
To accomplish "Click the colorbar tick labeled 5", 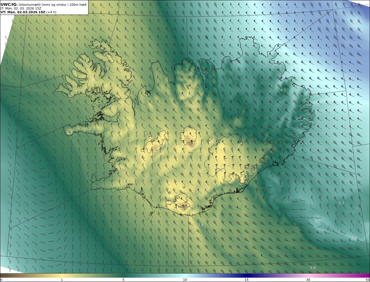I will tap(123, 280).
